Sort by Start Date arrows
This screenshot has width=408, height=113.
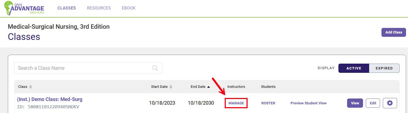click(171, 87)
